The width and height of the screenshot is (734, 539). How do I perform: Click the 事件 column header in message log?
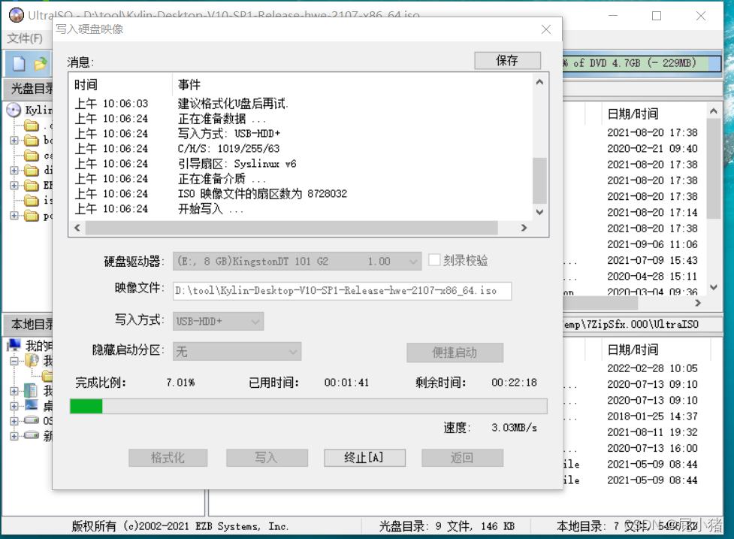pyautogui.click(x=189, y=85)
